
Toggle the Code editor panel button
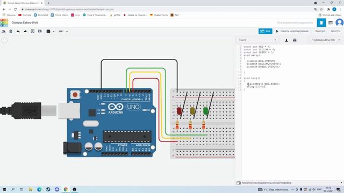(265, 31)
